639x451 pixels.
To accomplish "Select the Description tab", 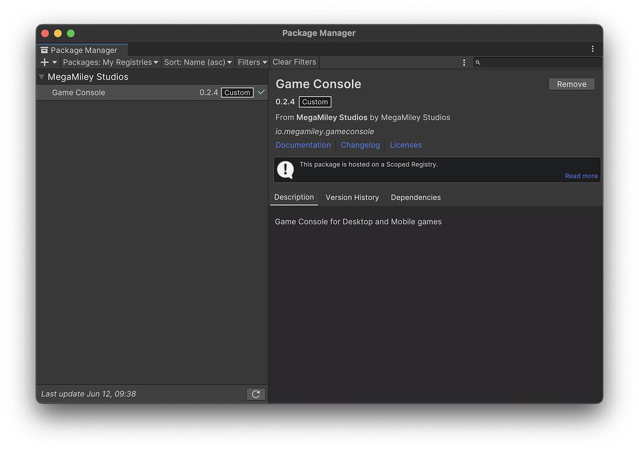I will coord(293,197).
